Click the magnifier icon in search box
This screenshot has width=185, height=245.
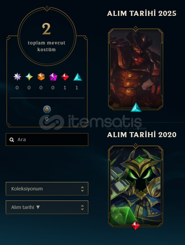click(12, 140)
